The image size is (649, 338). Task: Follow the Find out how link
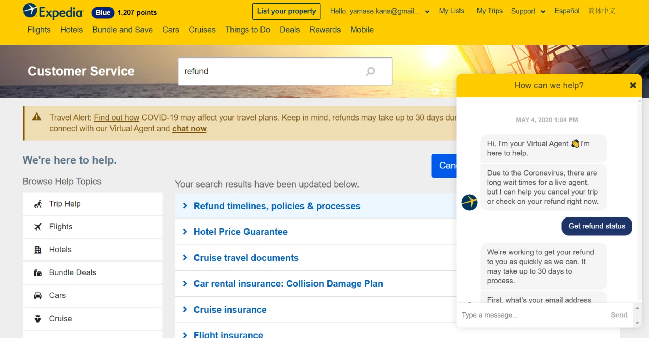pos(116,118)
